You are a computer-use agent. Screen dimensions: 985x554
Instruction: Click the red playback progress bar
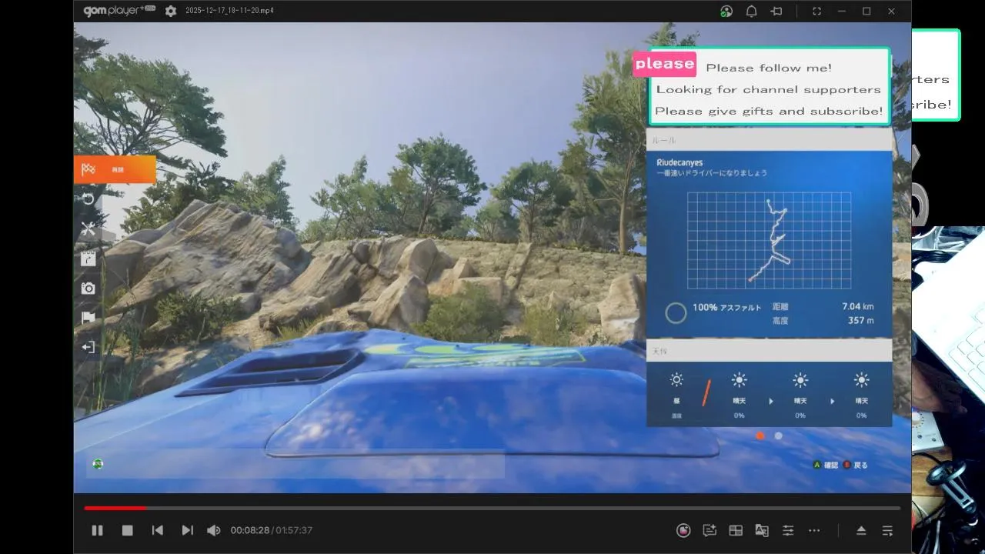[115, 508]
